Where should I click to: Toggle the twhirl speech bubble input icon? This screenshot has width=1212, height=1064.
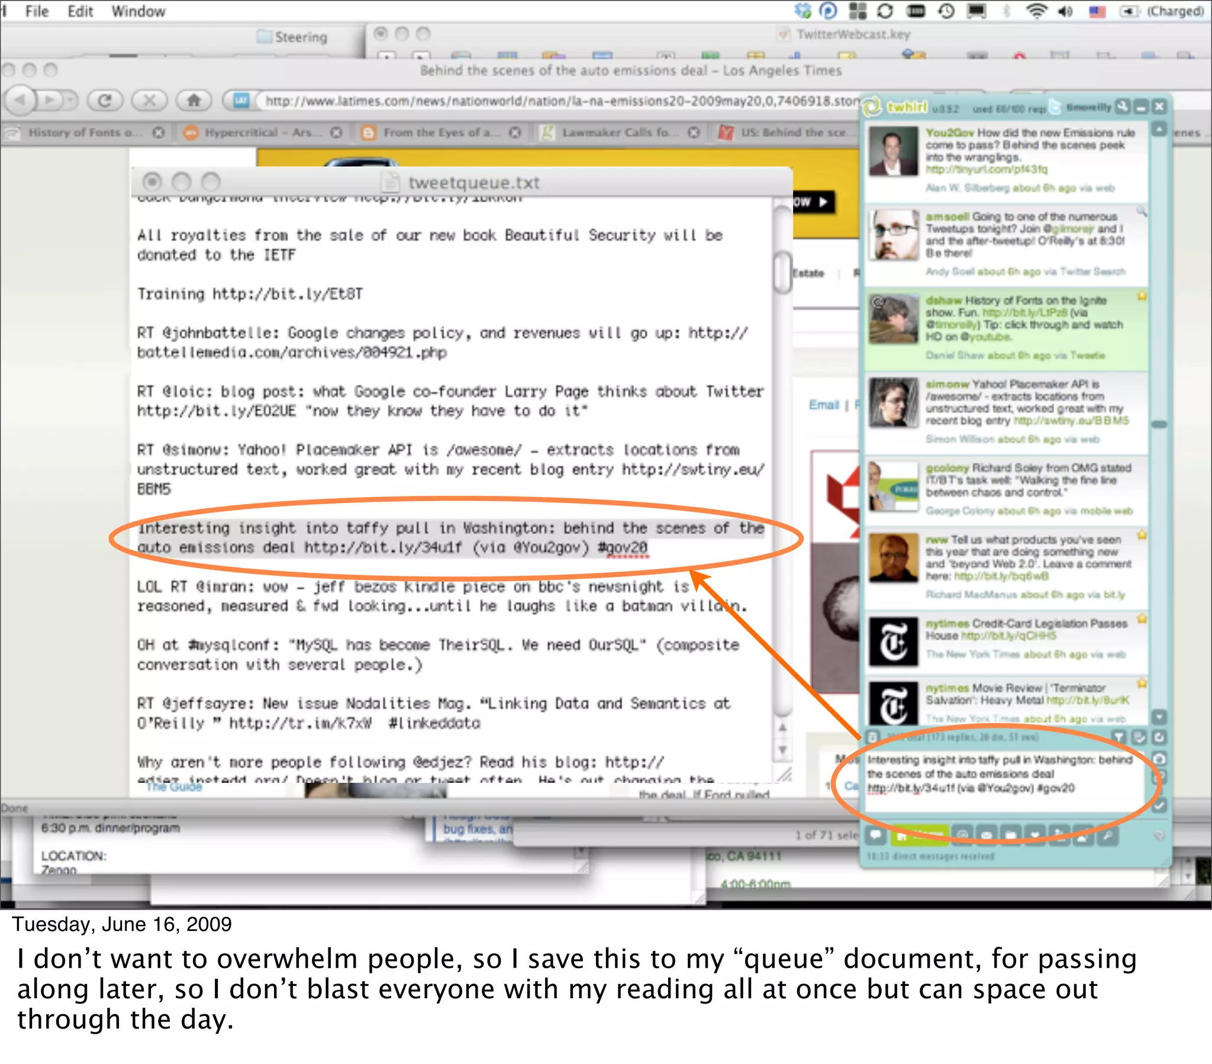[875, 835]
